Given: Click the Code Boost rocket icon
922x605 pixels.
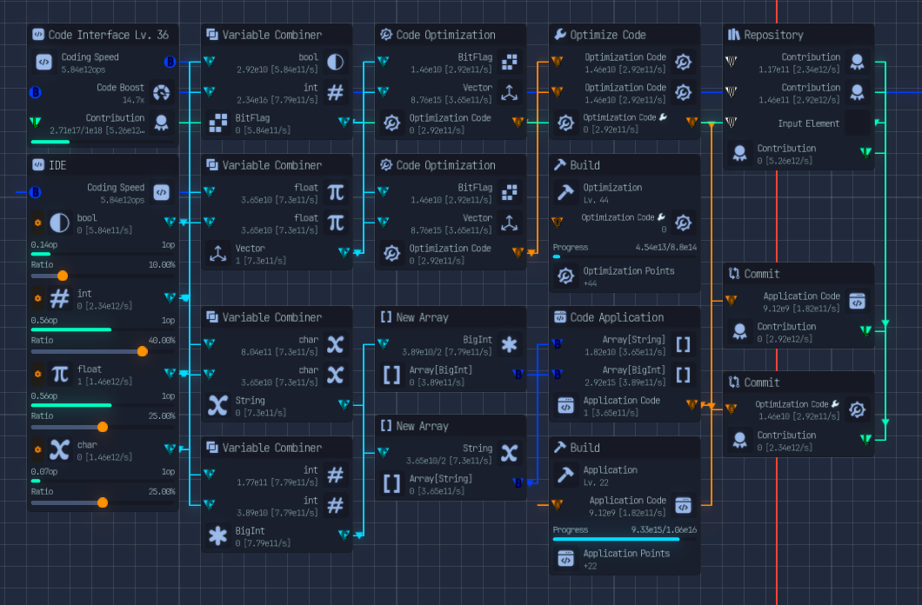Looking at the screenshot, I should pos(160,92).
